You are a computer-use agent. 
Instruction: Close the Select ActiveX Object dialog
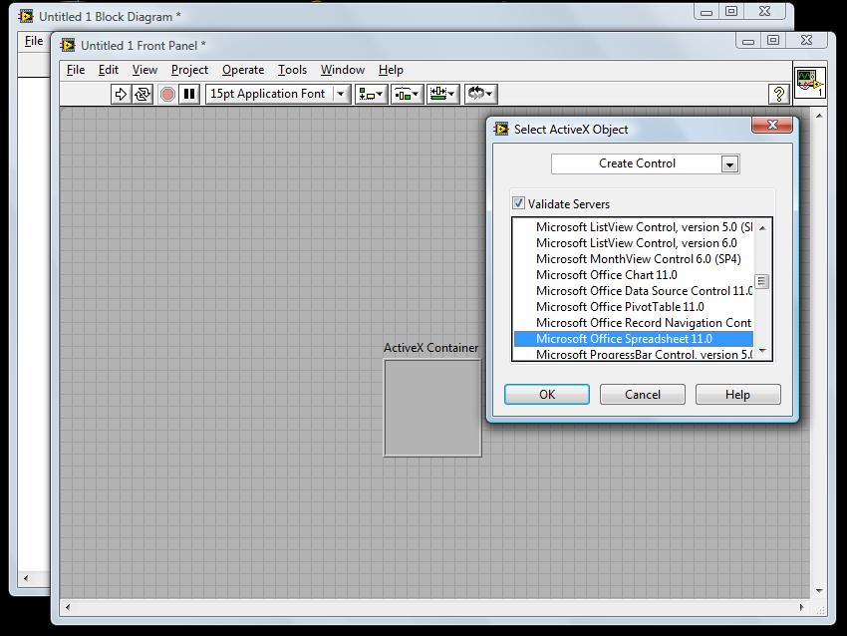click(x=772, y=125)
